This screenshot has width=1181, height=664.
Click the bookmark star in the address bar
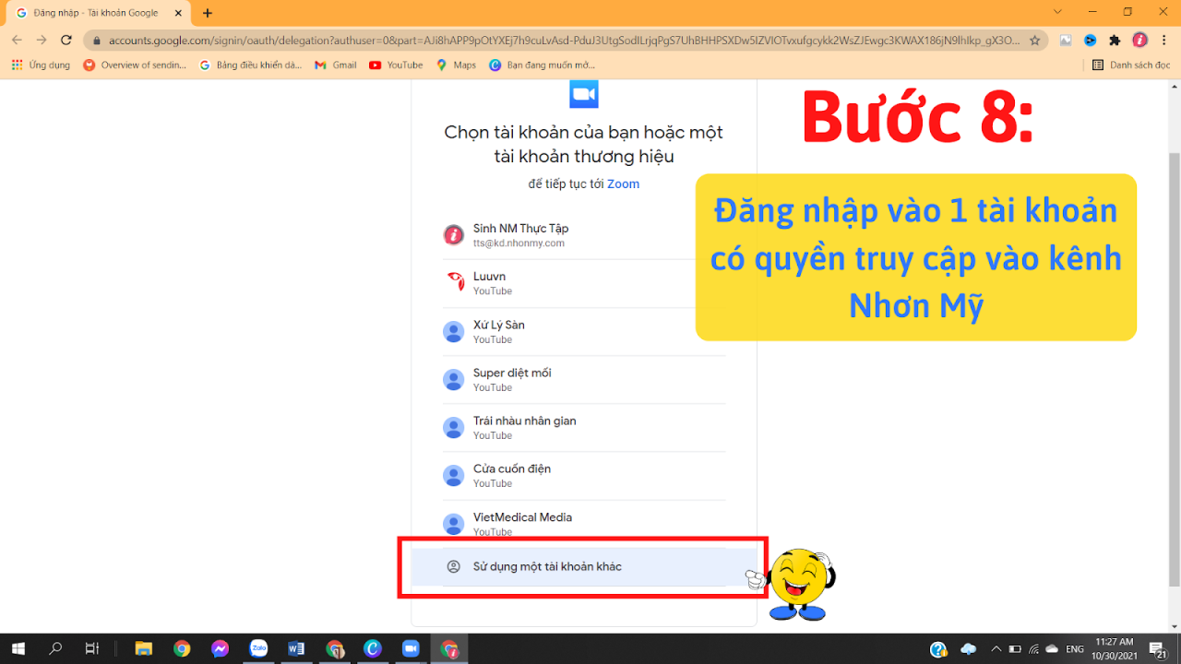[1035, 41]
